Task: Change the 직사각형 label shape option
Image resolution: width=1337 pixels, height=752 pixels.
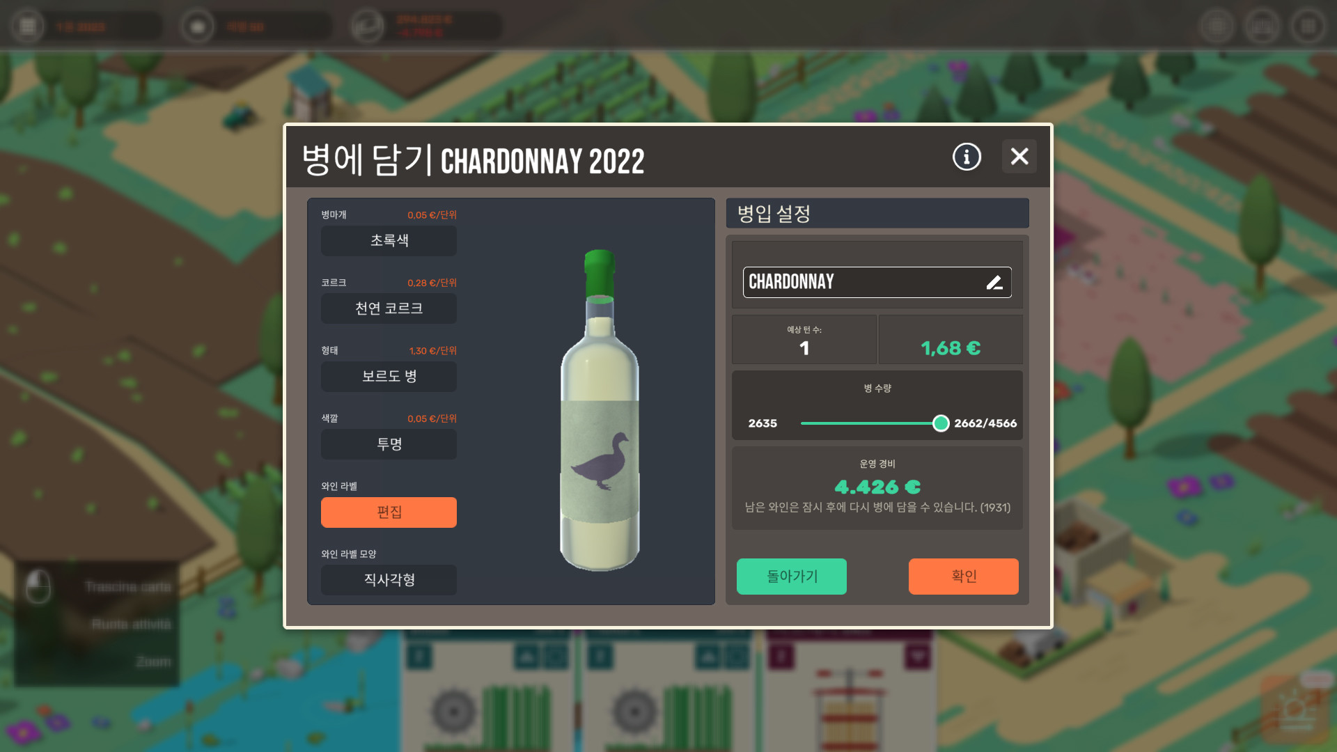Action: point(389,580)
